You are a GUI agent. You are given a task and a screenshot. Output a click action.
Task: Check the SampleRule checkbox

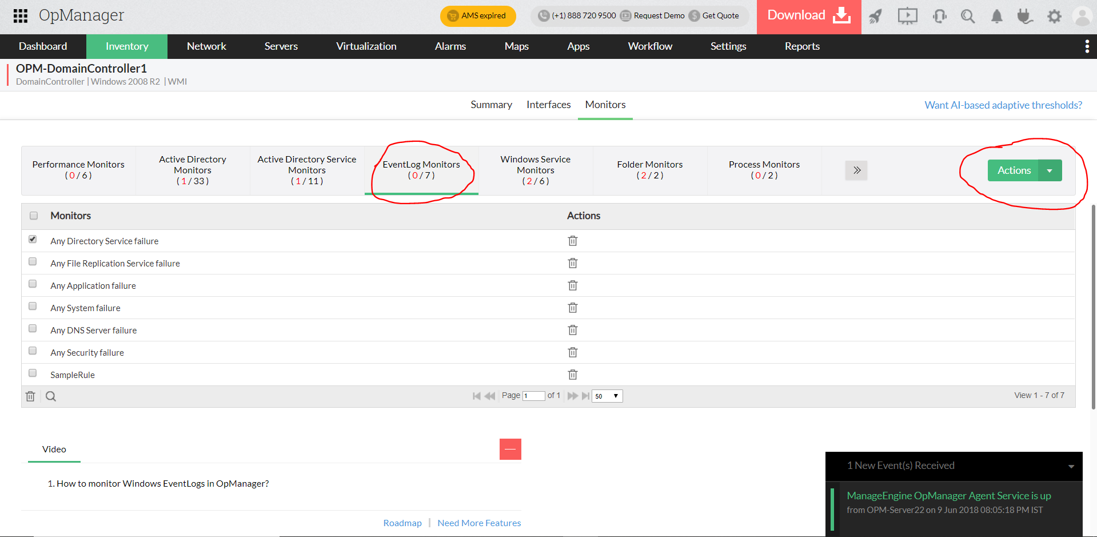tap(33, 373)
